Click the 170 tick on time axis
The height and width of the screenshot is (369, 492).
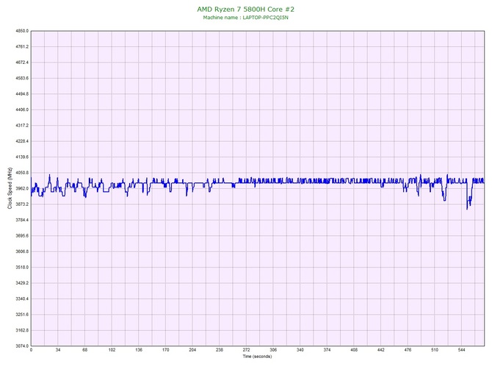(x=166, y=350)
